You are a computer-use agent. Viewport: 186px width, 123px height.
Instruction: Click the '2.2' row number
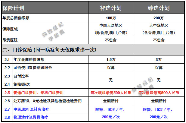click(x=7, y=68)
